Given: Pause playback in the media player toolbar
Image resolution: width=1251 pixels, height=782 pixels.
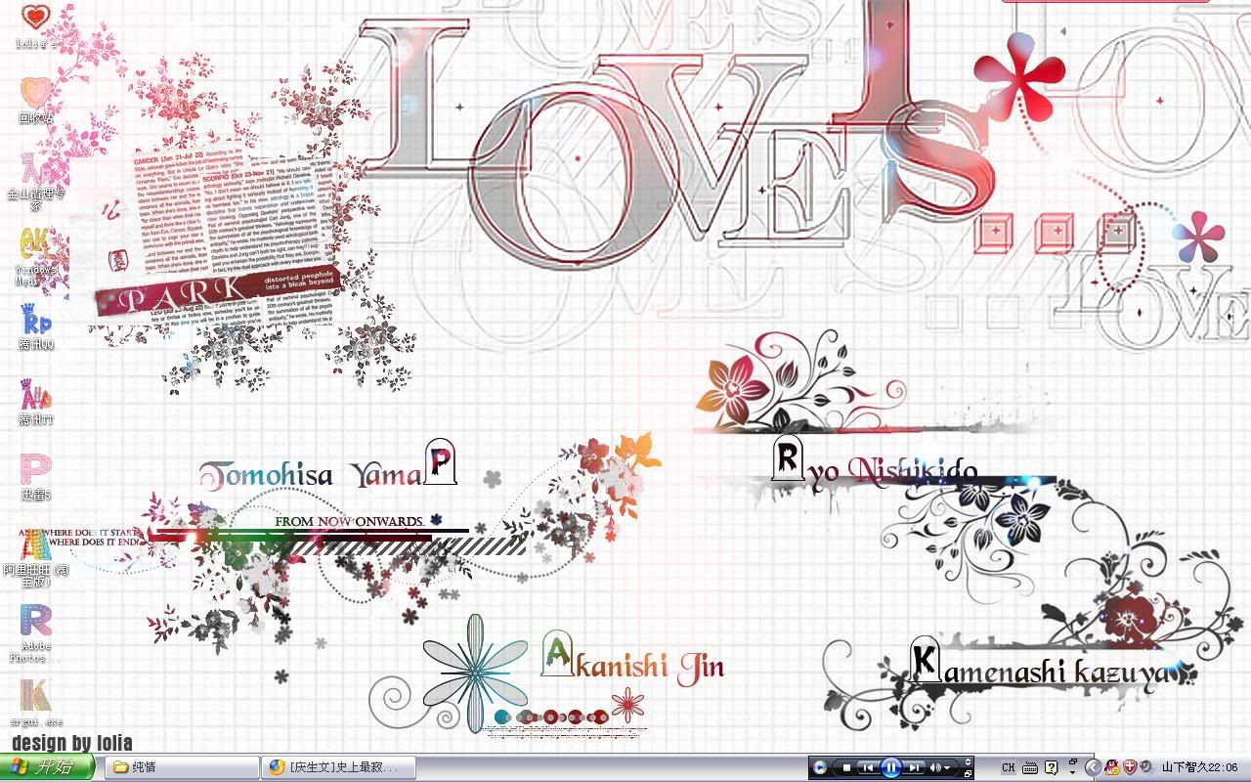Looking at the screenshot, I should click(890, 767).
